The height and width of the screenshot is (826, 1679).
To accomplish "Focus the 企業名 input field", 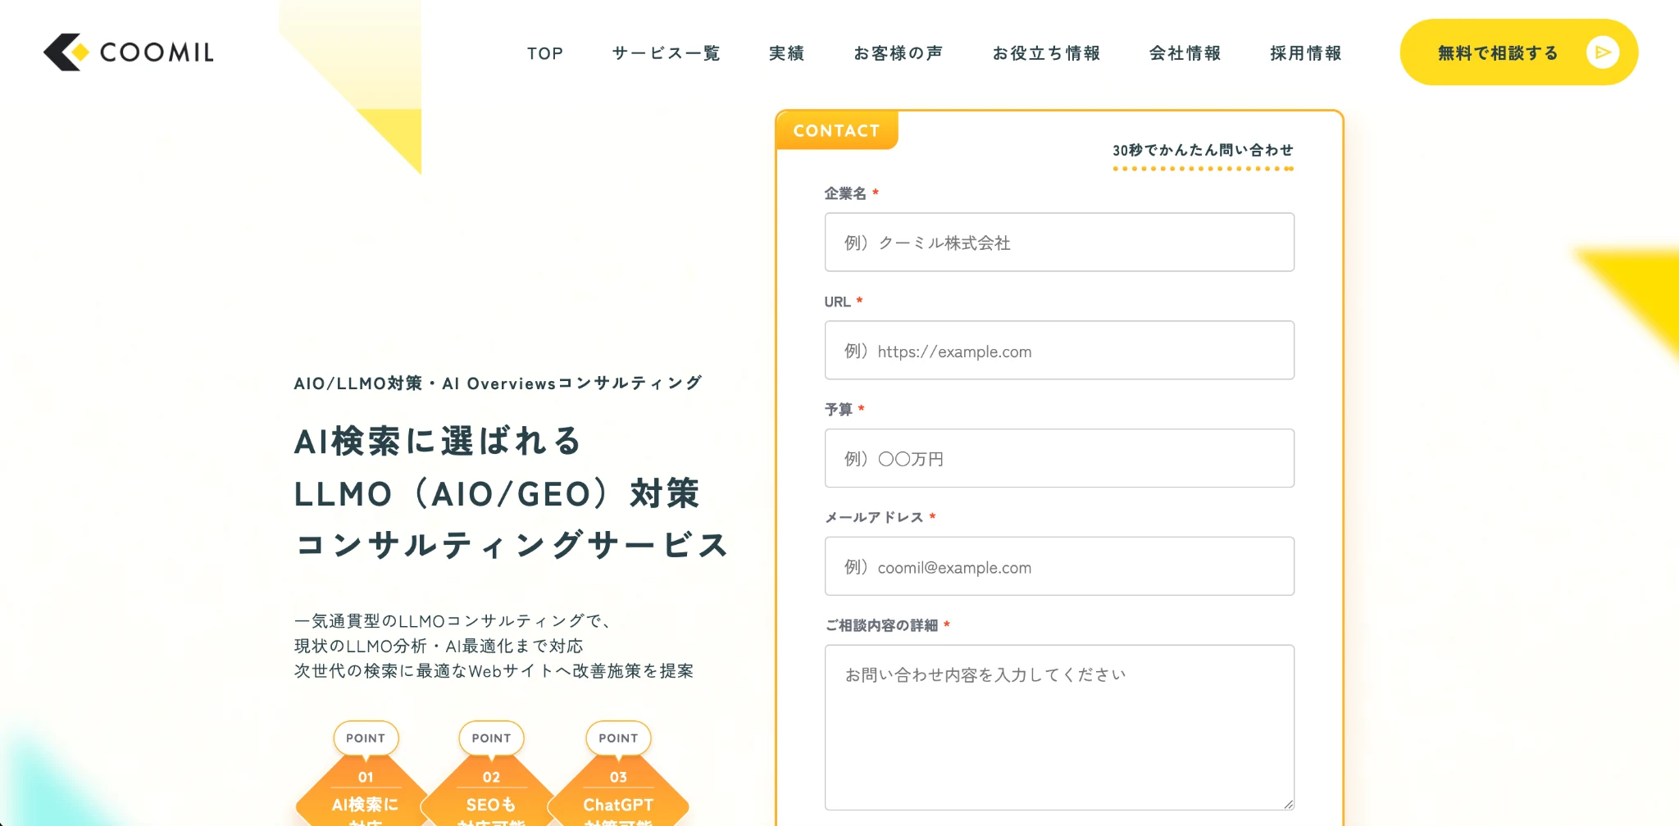I will pos(1059,243).
